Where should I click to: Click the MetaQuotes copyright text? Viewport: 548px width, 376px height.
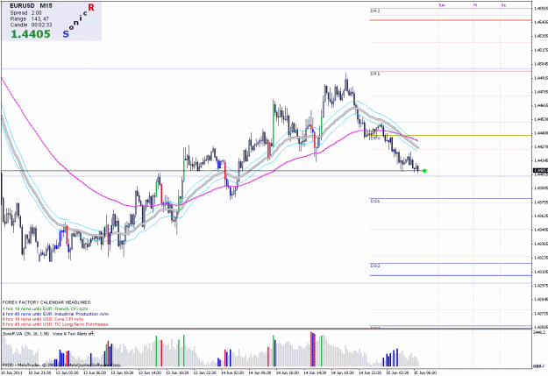pos(62,365)
